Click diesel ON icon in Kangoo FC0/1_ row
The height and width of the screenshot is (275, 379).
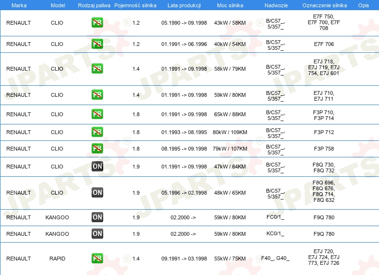(97, 217)
